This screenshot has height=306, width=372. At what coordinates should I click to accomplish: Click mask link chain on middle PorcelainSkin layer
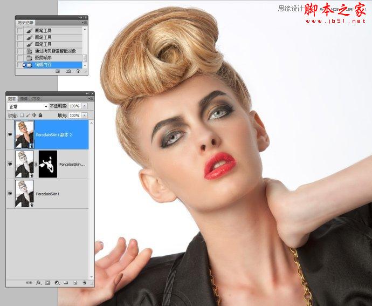click(x=36, y=164)
